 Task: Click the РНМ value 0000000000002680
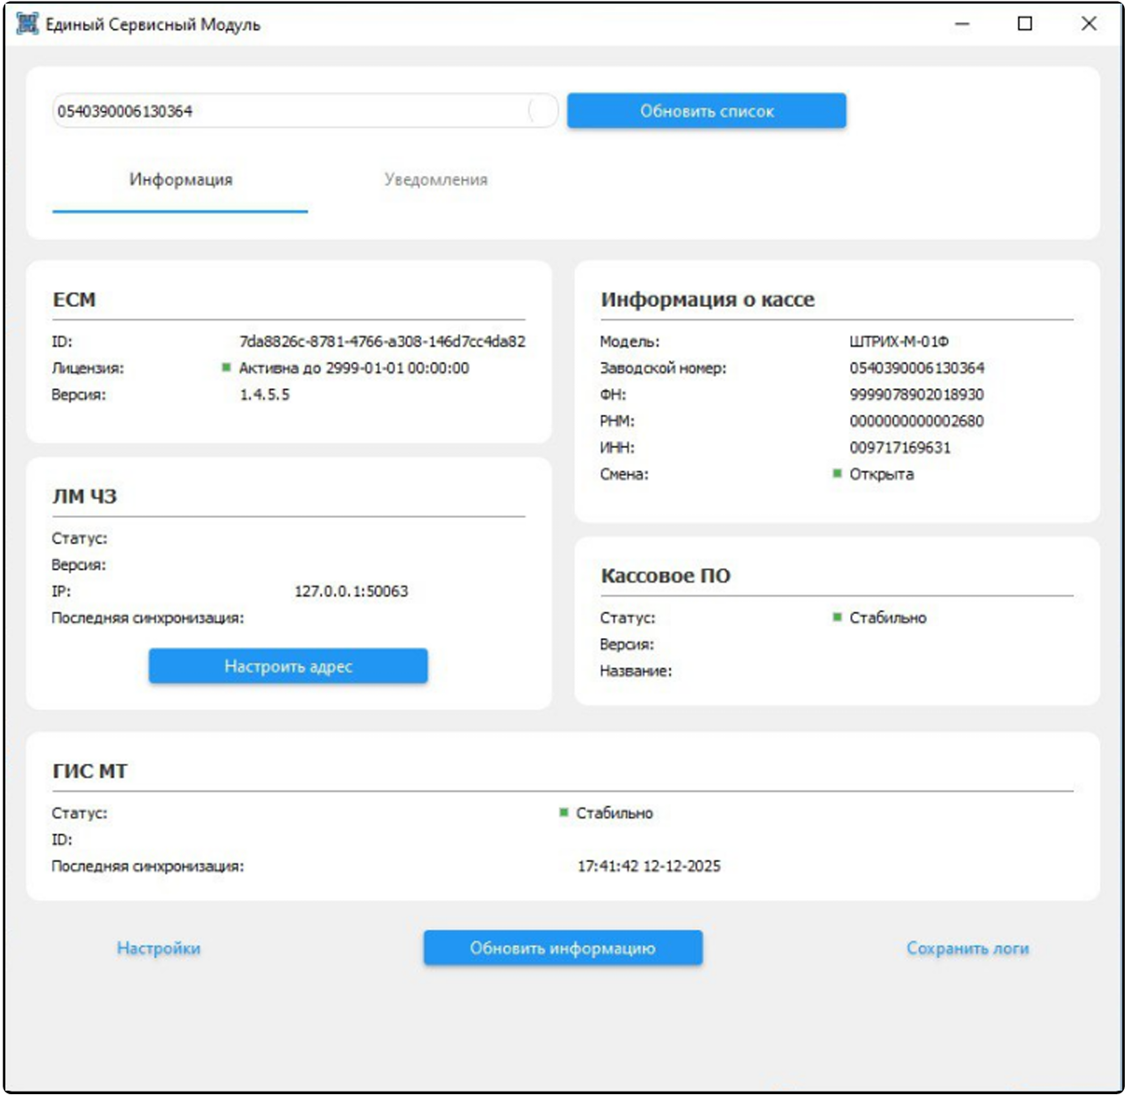[916, 420]
